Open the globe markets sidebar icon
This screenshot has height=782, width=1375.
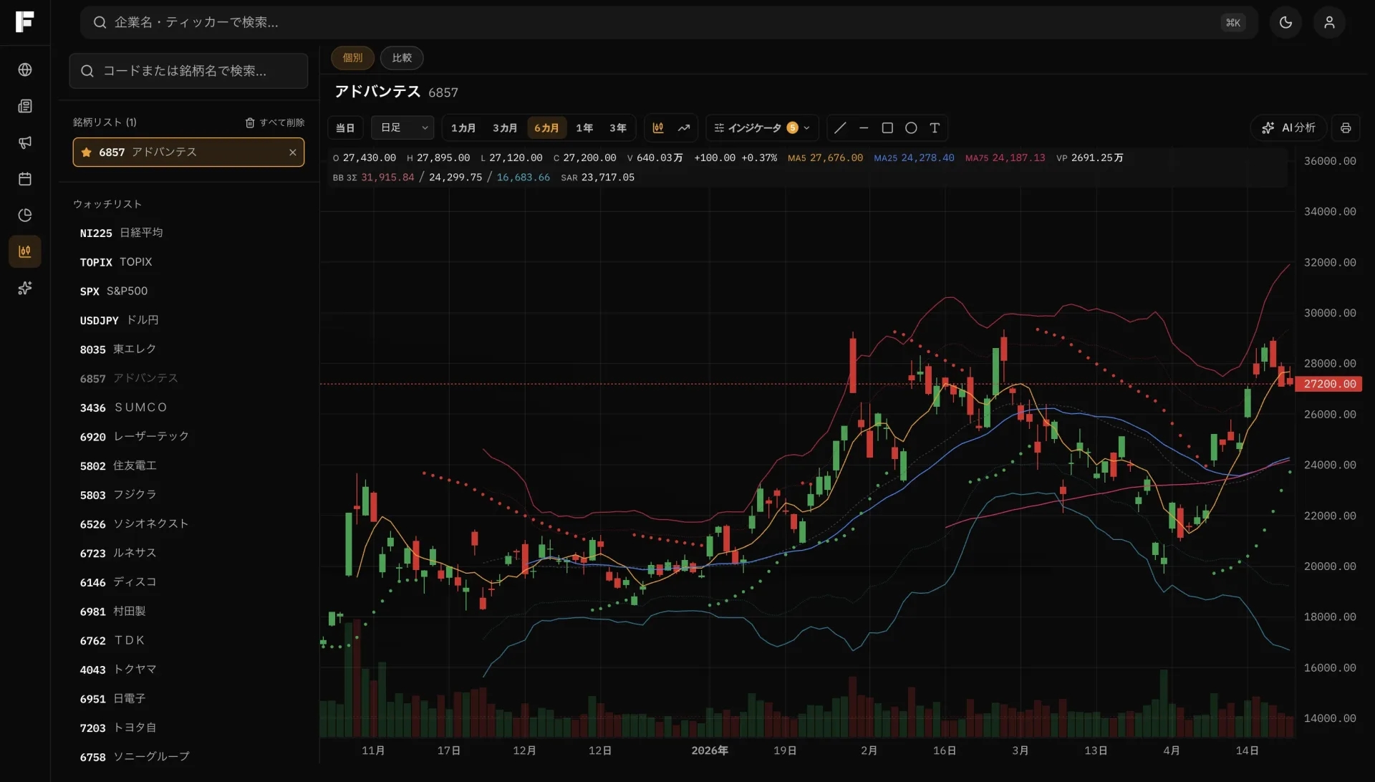point(25,69)
